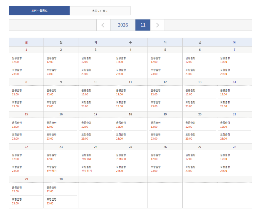Select the date number 30 in the calendar
Screen dimensions: 259x212
[x=61, y=179]
